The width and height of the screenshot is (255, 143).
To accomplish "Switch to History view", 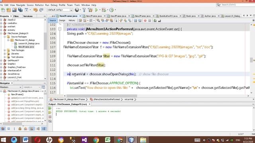I will 72,20.
